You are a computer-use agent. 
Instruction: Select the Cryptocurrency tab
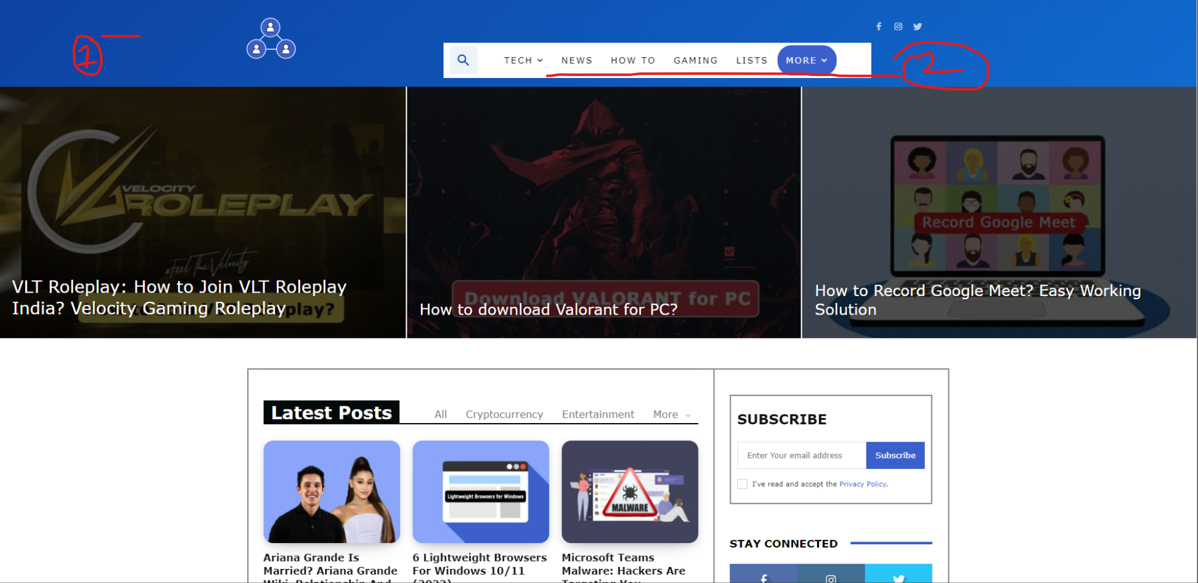coord(504,415)
